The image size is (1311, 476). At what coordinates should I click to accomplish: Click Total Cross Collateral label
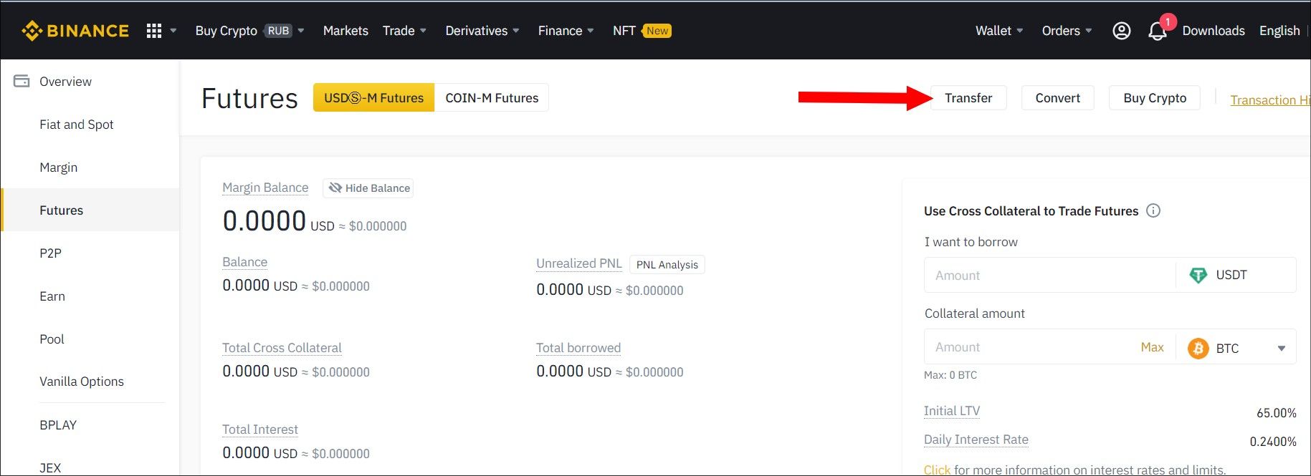pos(282,348)
